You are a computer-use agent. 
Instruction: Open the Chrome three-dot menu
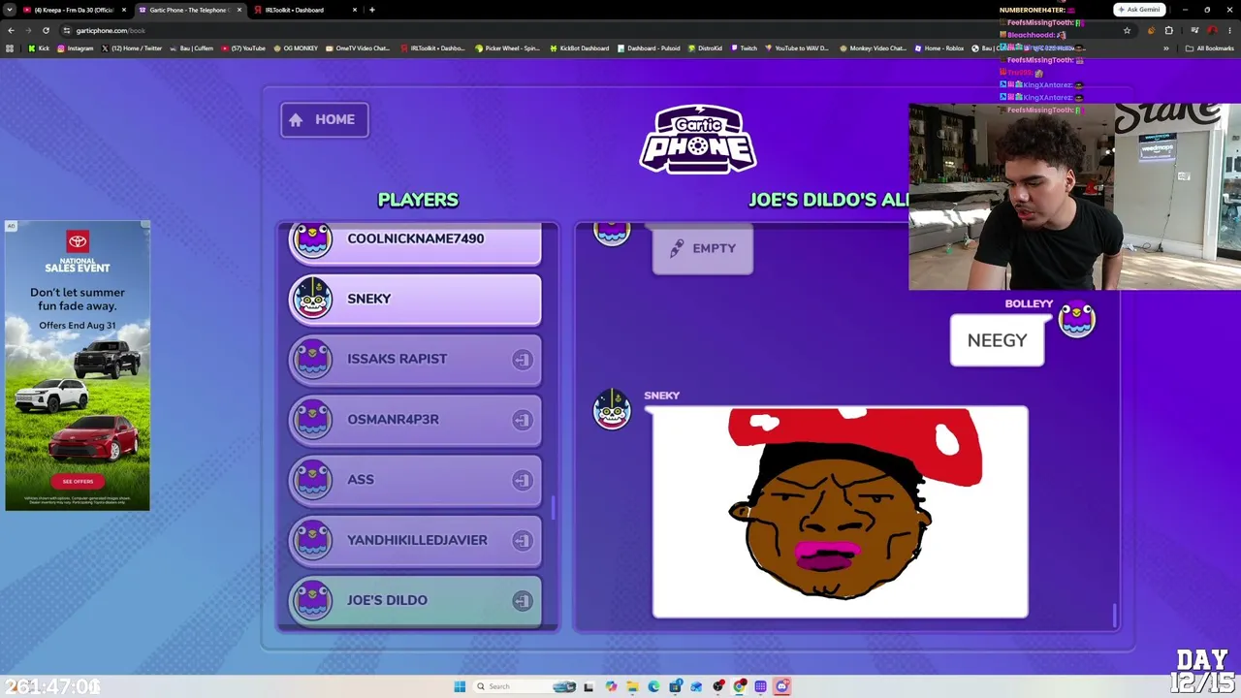click(x=1230, y=30)
